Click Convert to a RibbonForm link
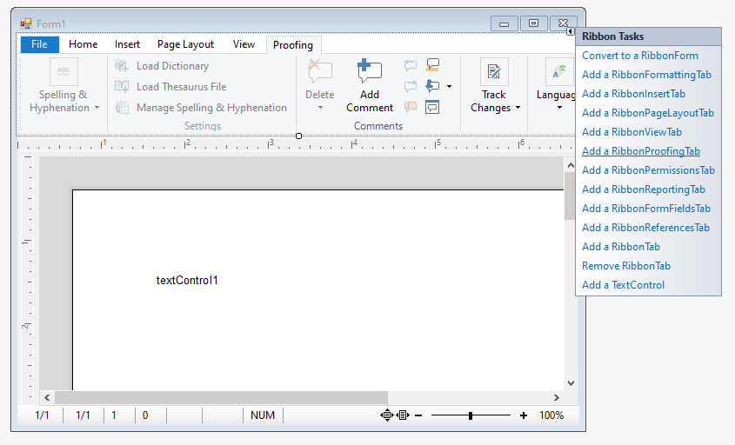 click(x=640, y=56)
